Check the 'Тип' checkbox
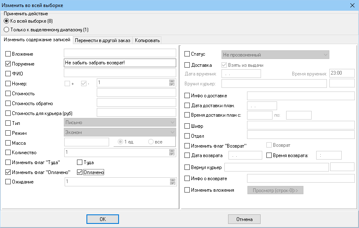The image size is (359, 228). [8, 123]
